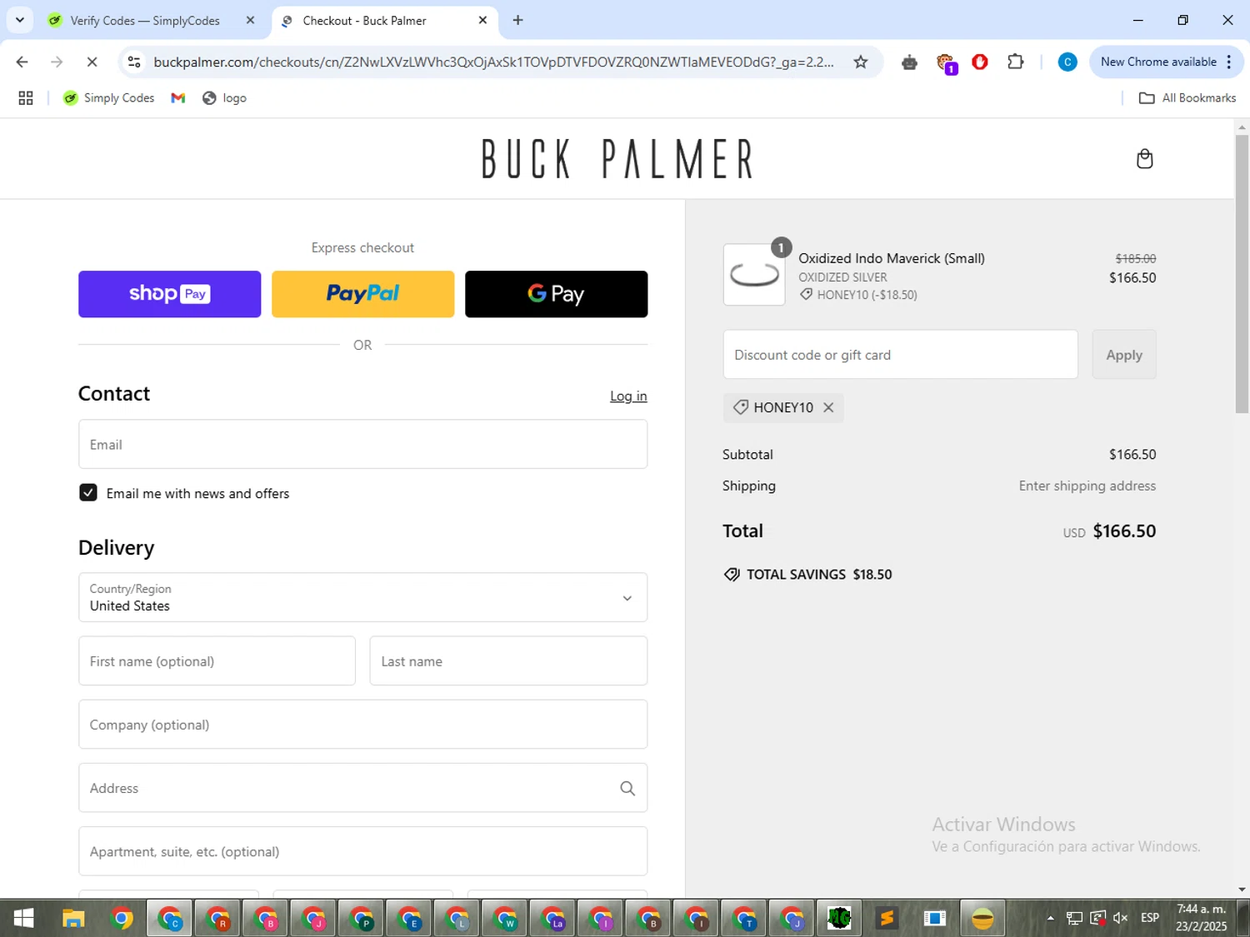Switch to Verify Codes — SimplyCodes tab

point(143,21)
